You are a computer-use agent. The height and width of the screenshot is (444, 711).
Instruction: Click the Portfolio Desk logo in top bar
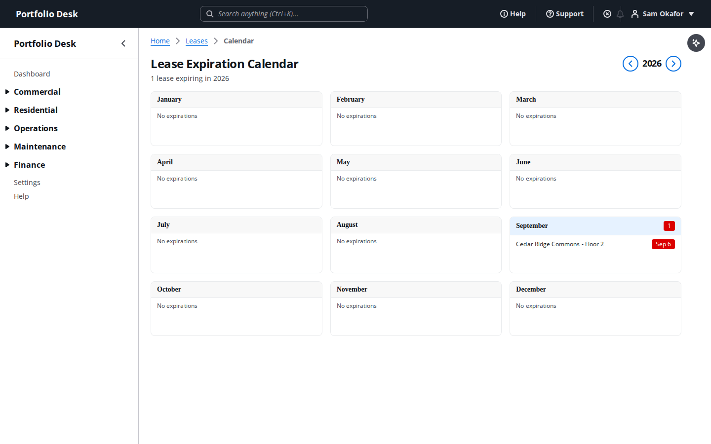[47, 14]
